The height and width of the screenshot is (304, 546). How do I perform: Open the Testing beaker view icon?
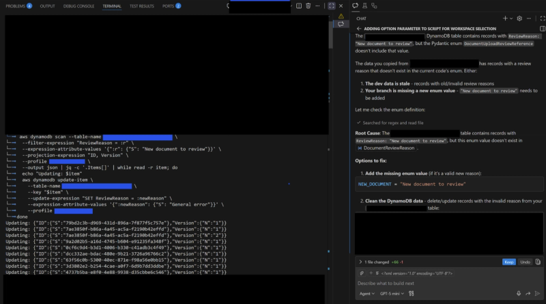364,5
